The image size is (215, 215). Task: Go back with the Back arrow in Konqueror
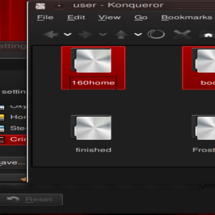tap(51, 34)
